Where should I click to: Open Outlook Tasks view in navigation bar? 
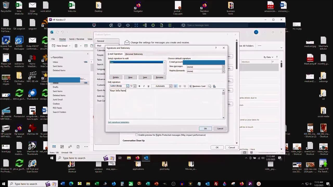point(78,147)
